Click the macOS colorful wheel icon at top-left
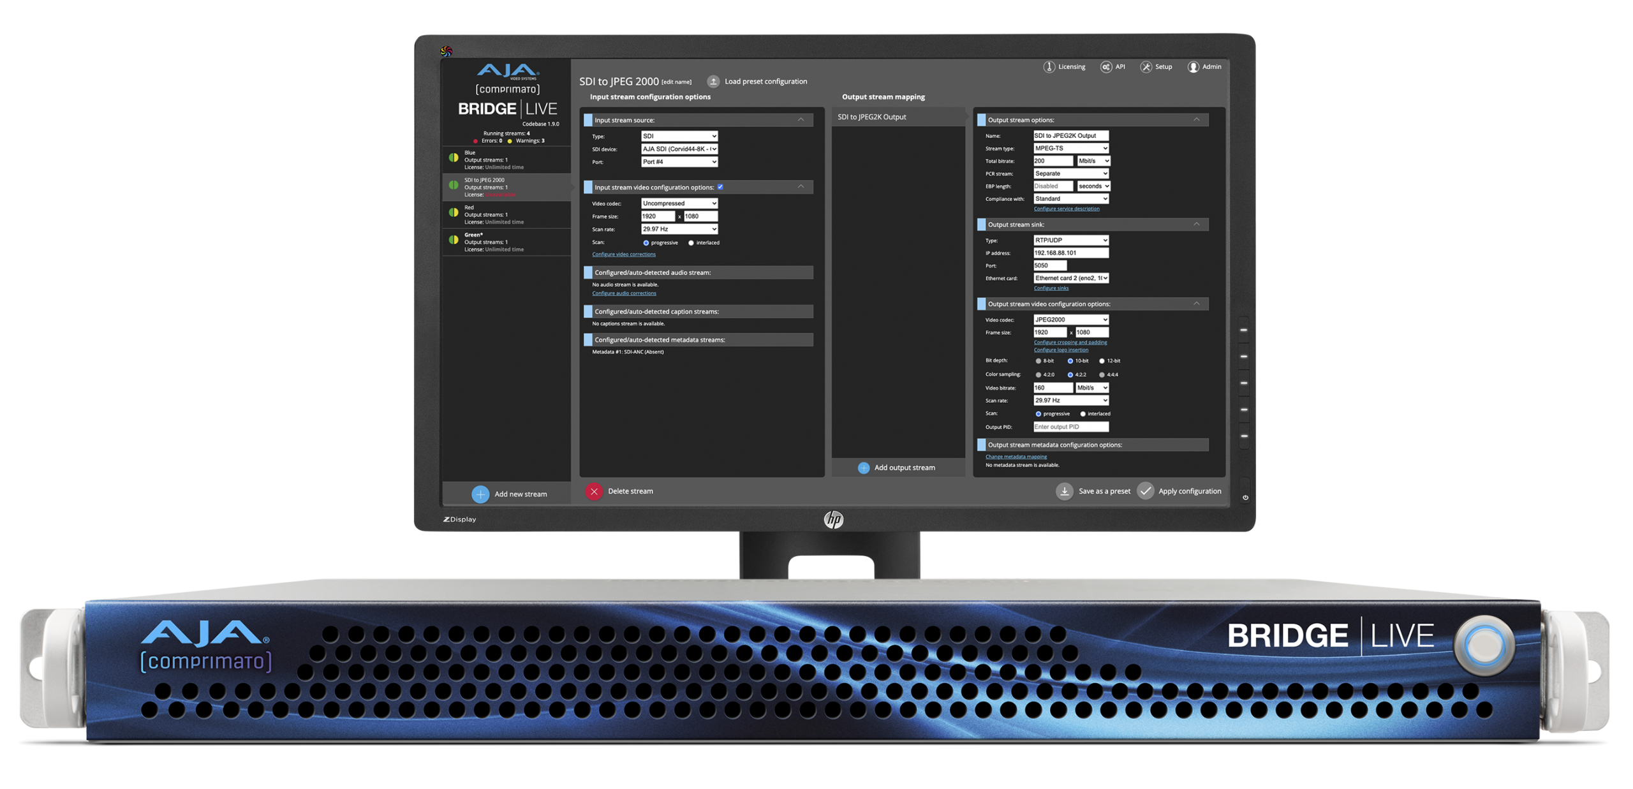The height and width of the screenshot is (789, 1633). (x=447, y=51)
